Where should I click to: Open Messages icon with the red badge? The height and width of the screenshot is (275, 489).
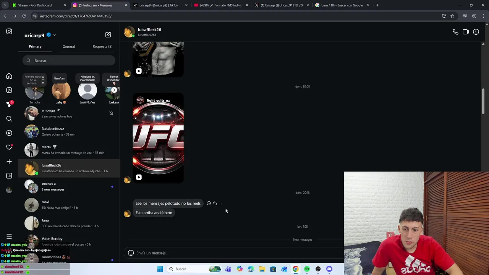coord(9,104)
